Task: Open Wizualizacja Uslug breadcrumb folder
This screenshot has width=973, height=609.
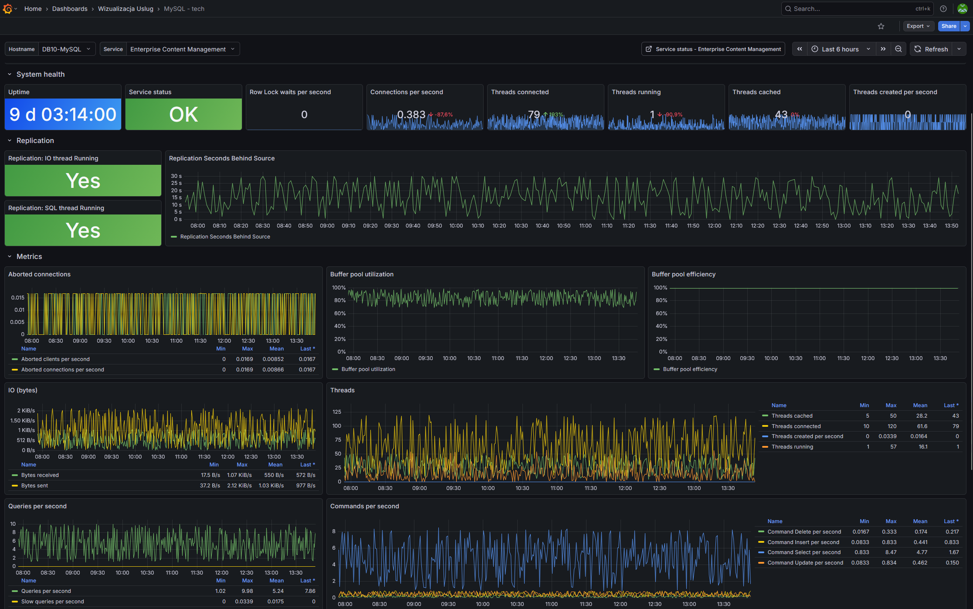Action: (x=125, y=9)
